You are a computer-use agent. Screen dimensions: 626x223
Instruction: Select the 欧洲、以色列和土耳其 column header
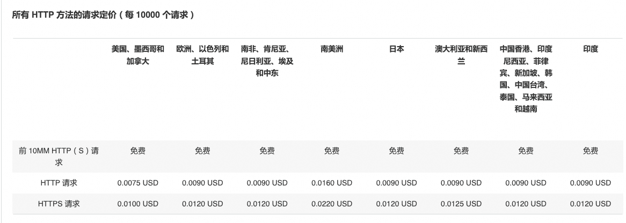202,55
